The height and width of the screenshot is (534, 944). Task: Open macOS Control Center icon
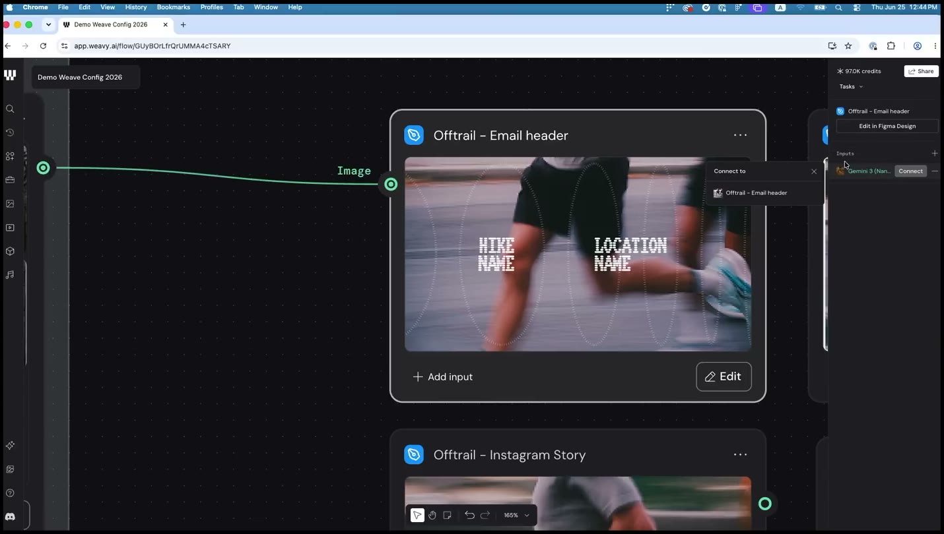(x=857, y=7)
